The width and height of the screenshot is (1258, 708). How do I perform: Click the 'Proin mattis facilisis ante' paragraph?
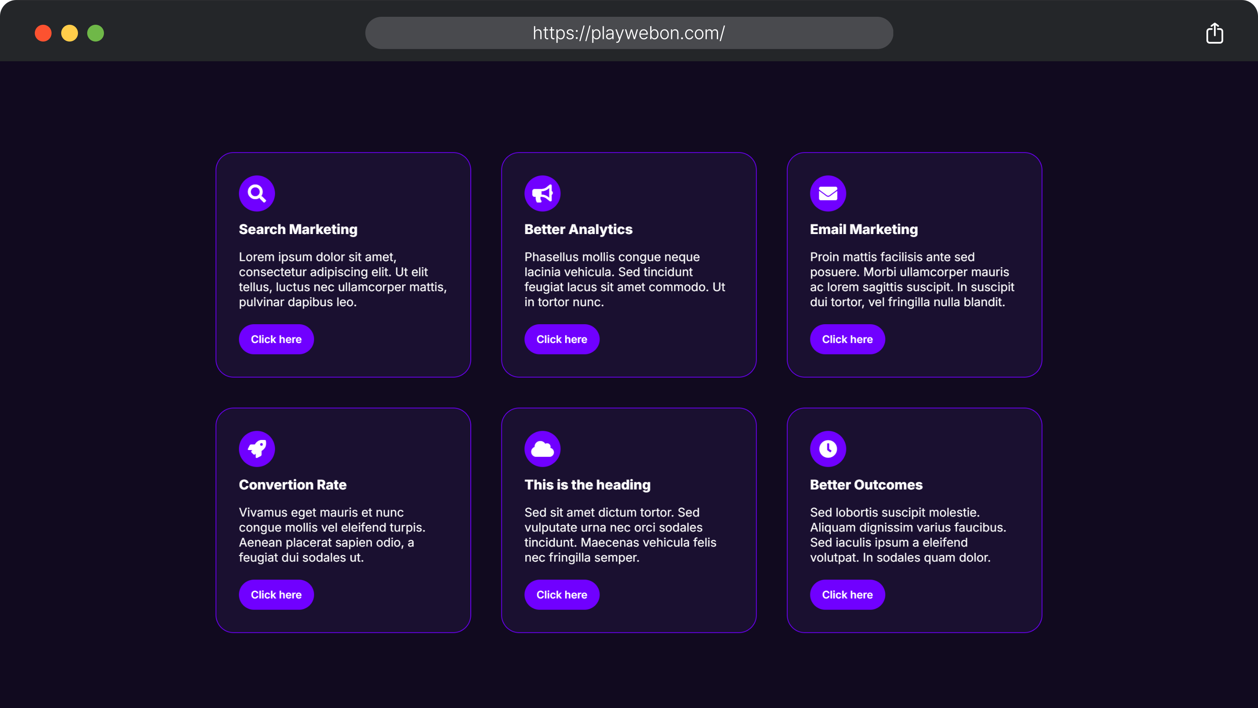(912, 279)
